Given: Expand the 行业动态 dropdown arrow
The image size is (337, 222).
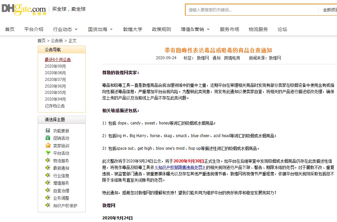Looking at the screenshot, I should [76, 29].
